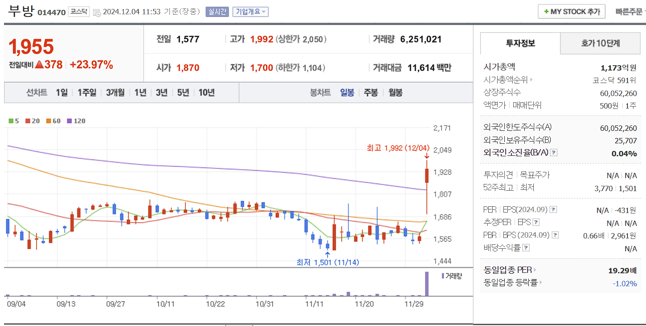
Task: Click the 거래대금 value 11,614 백만
Action: tap(429, 68)
